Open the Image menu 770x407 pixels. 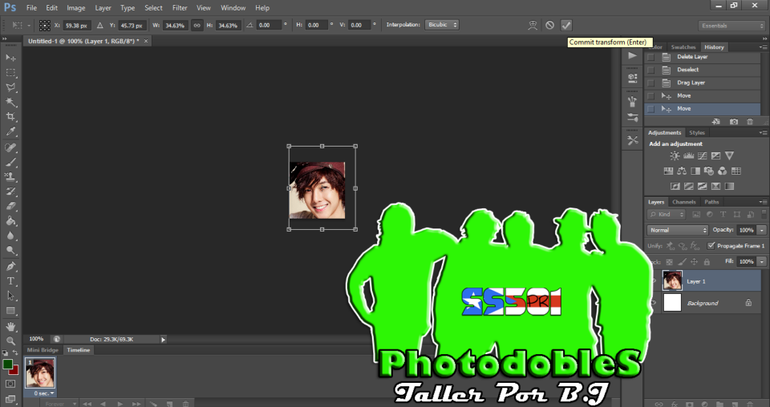[75, 8]
